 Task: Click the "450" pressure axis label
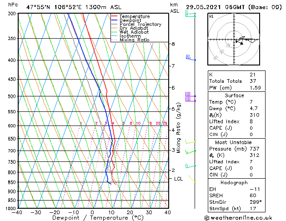click(x=13, y=79)
